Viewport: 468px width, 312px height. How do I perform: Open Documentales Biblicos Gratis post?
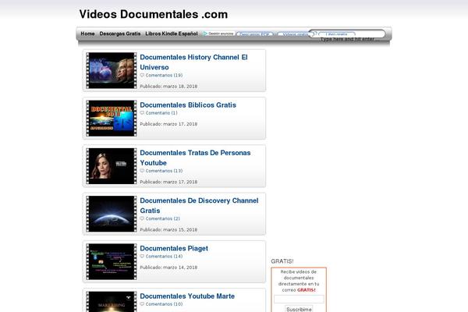point(188,105)
